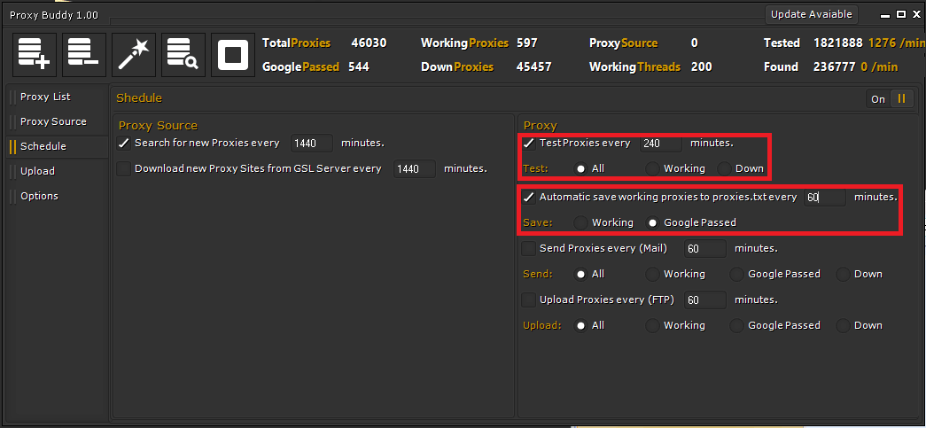Select Down radio in Test row

tap(724, 169)
